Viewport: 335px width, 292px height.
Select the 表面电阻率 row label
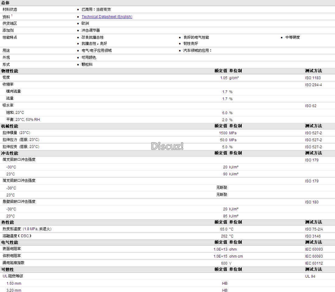pos(12,249)
